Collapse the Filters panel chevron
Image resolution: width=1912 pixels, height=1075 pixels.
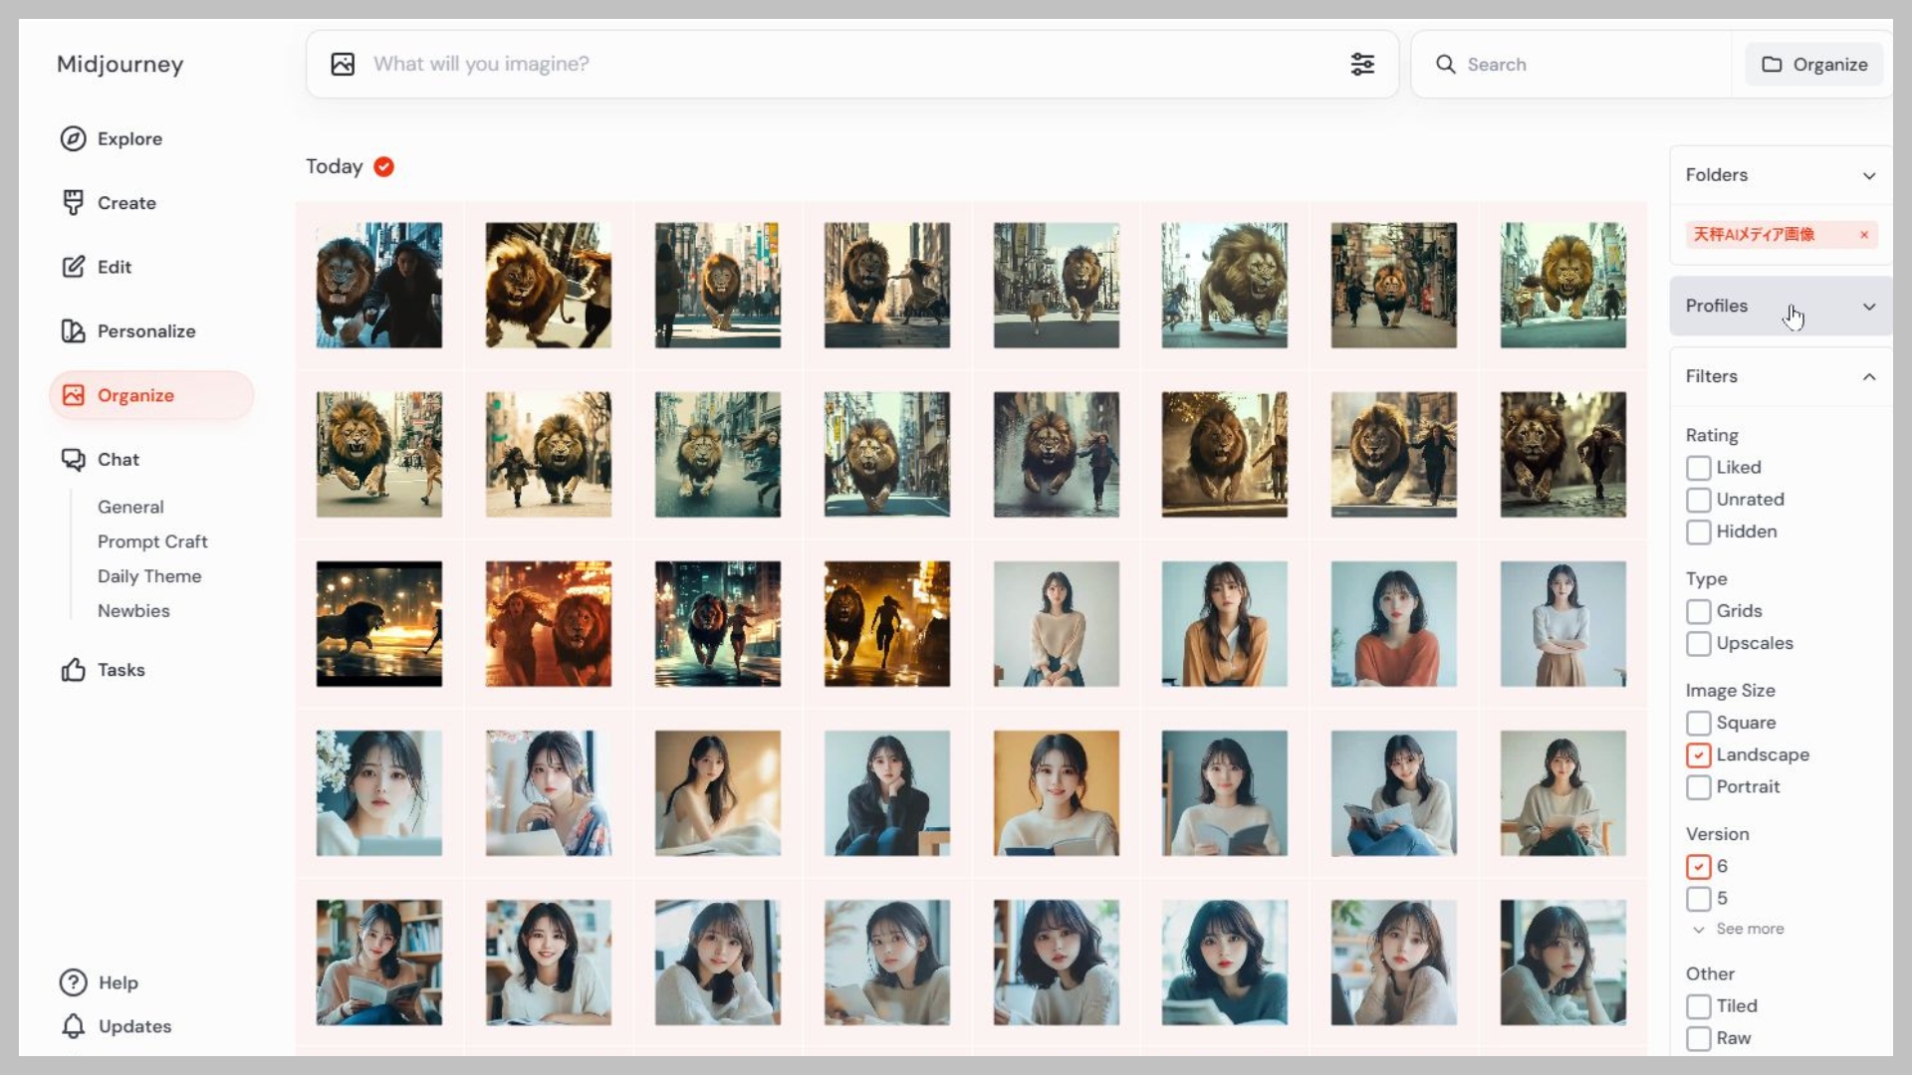pos(1868,376)
